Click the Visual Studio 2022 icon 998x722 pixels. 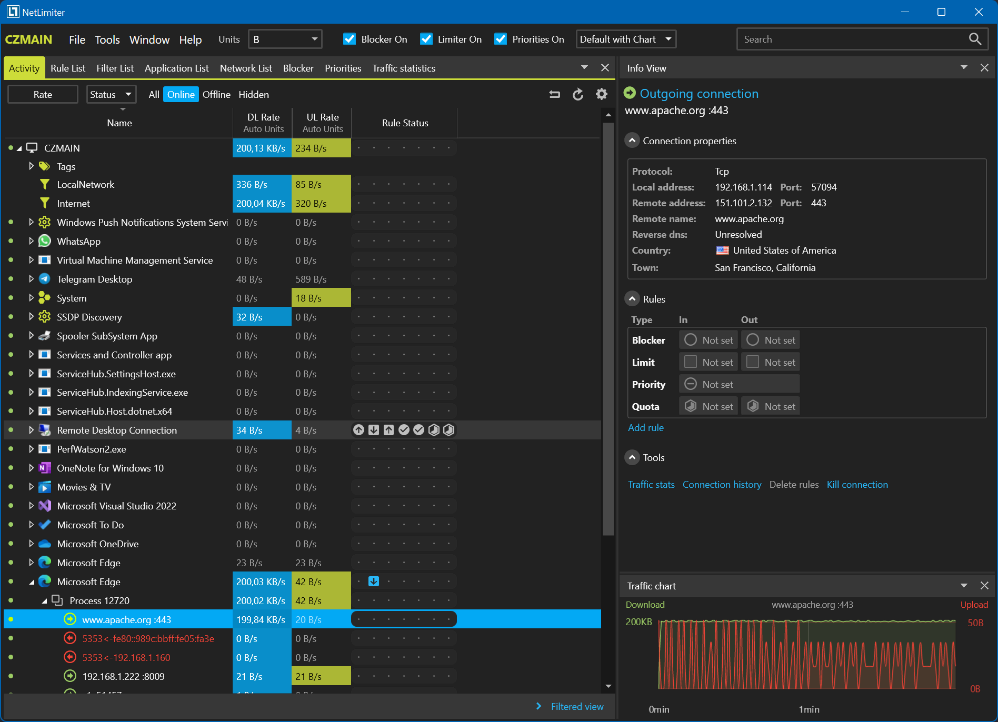click(45, 506)
